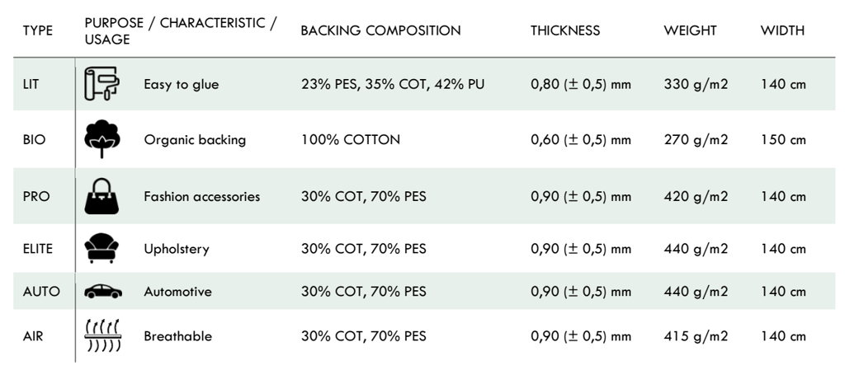
Task: Click the 150 cm width value
Action: [783, 139]
